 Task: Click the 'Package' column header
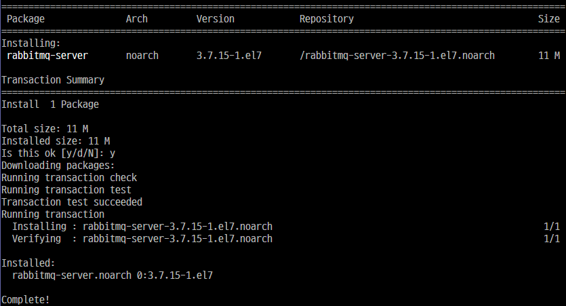pyautogui.click(x=26, y=19)
